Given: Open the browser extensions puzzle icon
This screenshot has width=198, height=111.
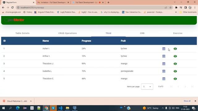Looking at the screenshot, I should click(176, 7).
